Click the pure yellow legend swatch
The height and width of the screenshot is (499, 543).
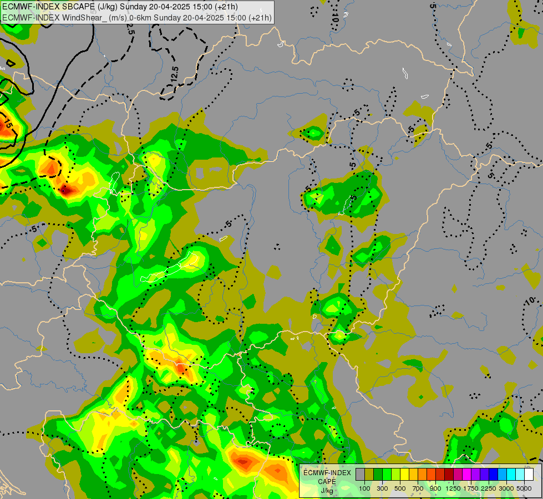pyautogui.click(x=404, y=475)
